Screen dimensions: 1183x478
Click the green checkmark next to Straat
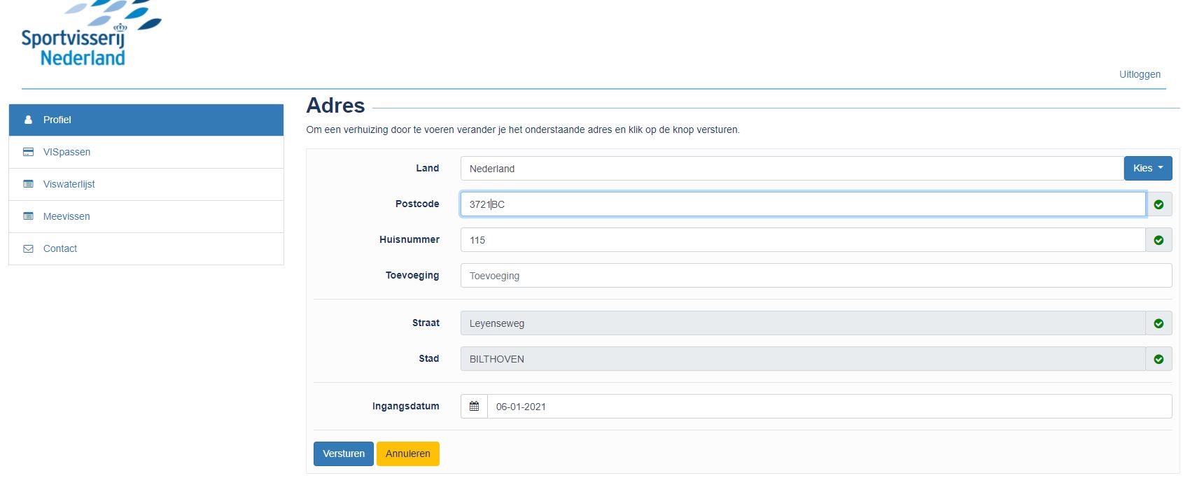point(1158,323)
